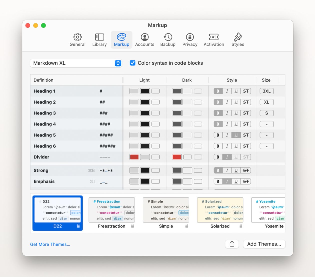Open Heading 1 size dropdown showing 3XL

click(x=266, y=91)
